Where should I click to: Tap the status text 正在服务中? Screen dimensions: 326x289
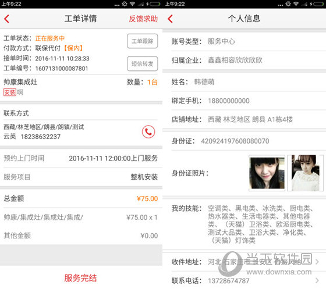tap(50, 38)
